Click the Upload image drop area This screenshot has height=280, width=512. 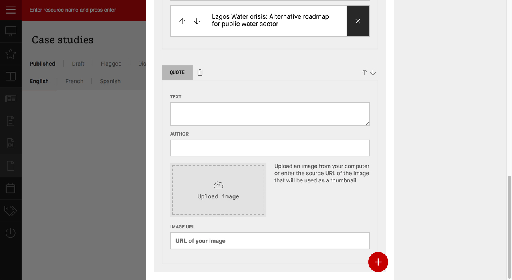click(x=218, y=190)
